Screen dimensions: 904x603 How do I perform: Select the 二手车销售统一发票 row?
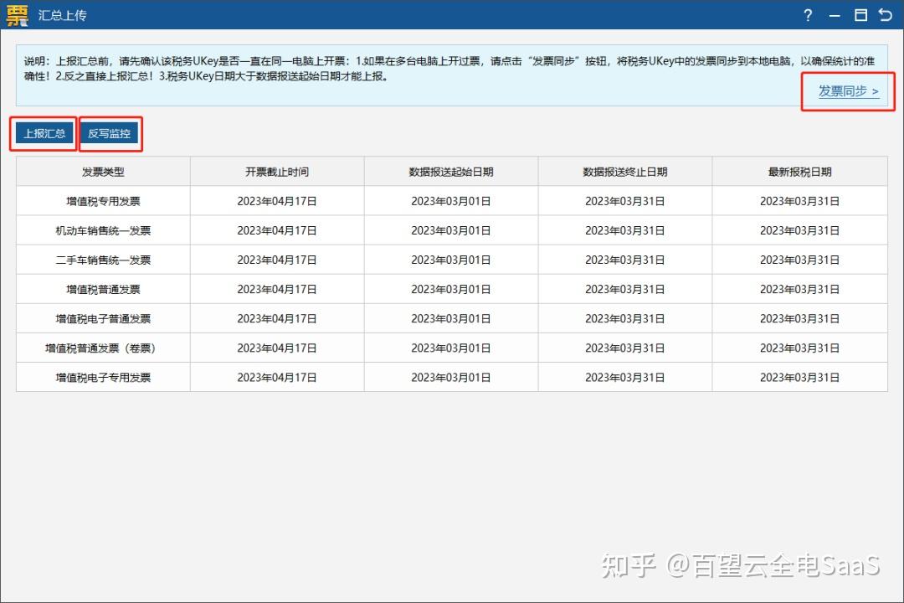pyautogui.click(x=103, y=259)
